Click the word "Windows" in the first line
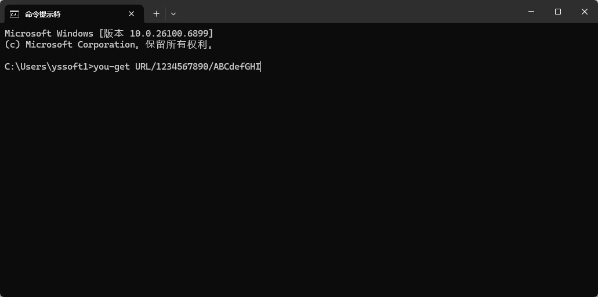The image size is (598, 297). pos(75,34)
